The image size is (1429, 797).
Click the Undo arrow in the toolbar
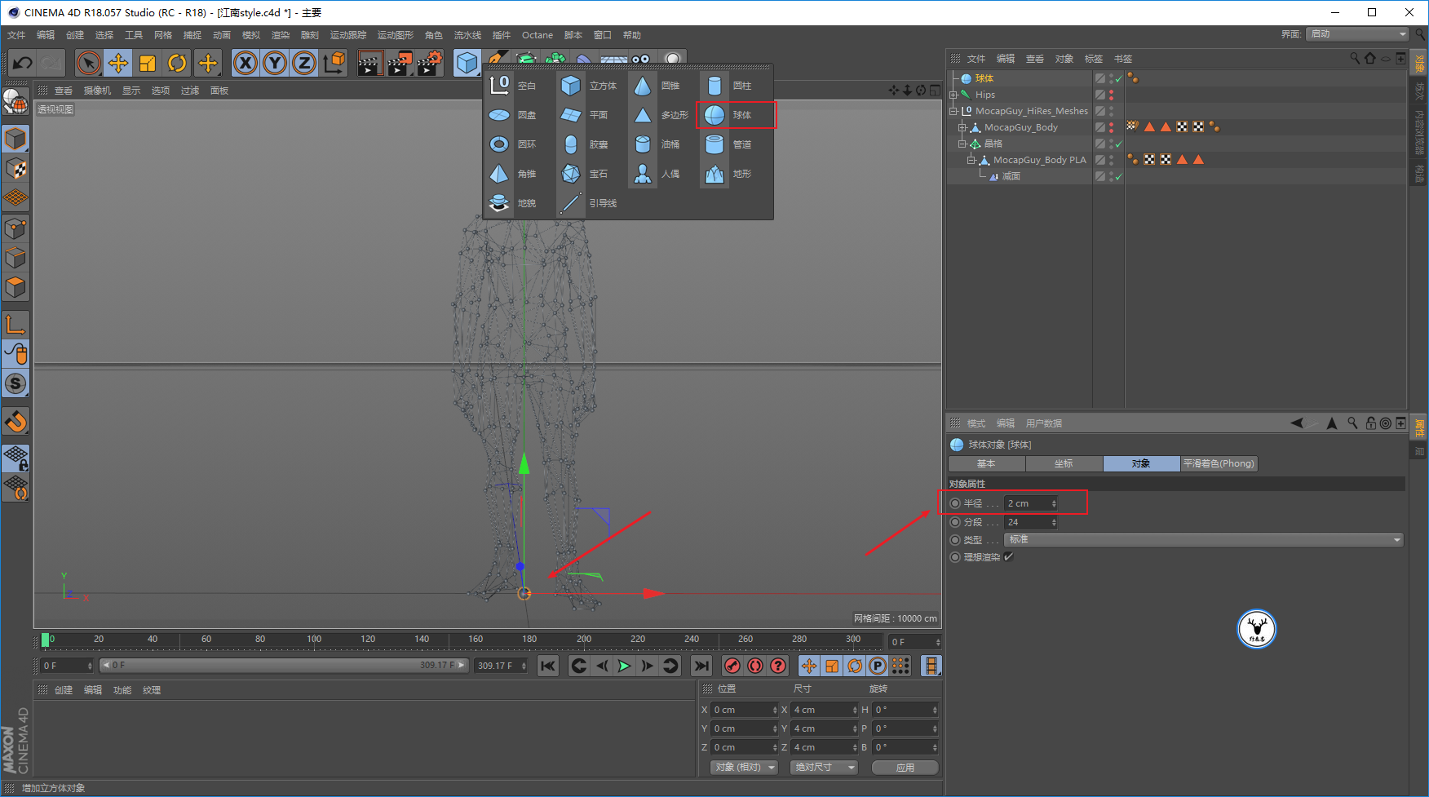tap(23, 63)
